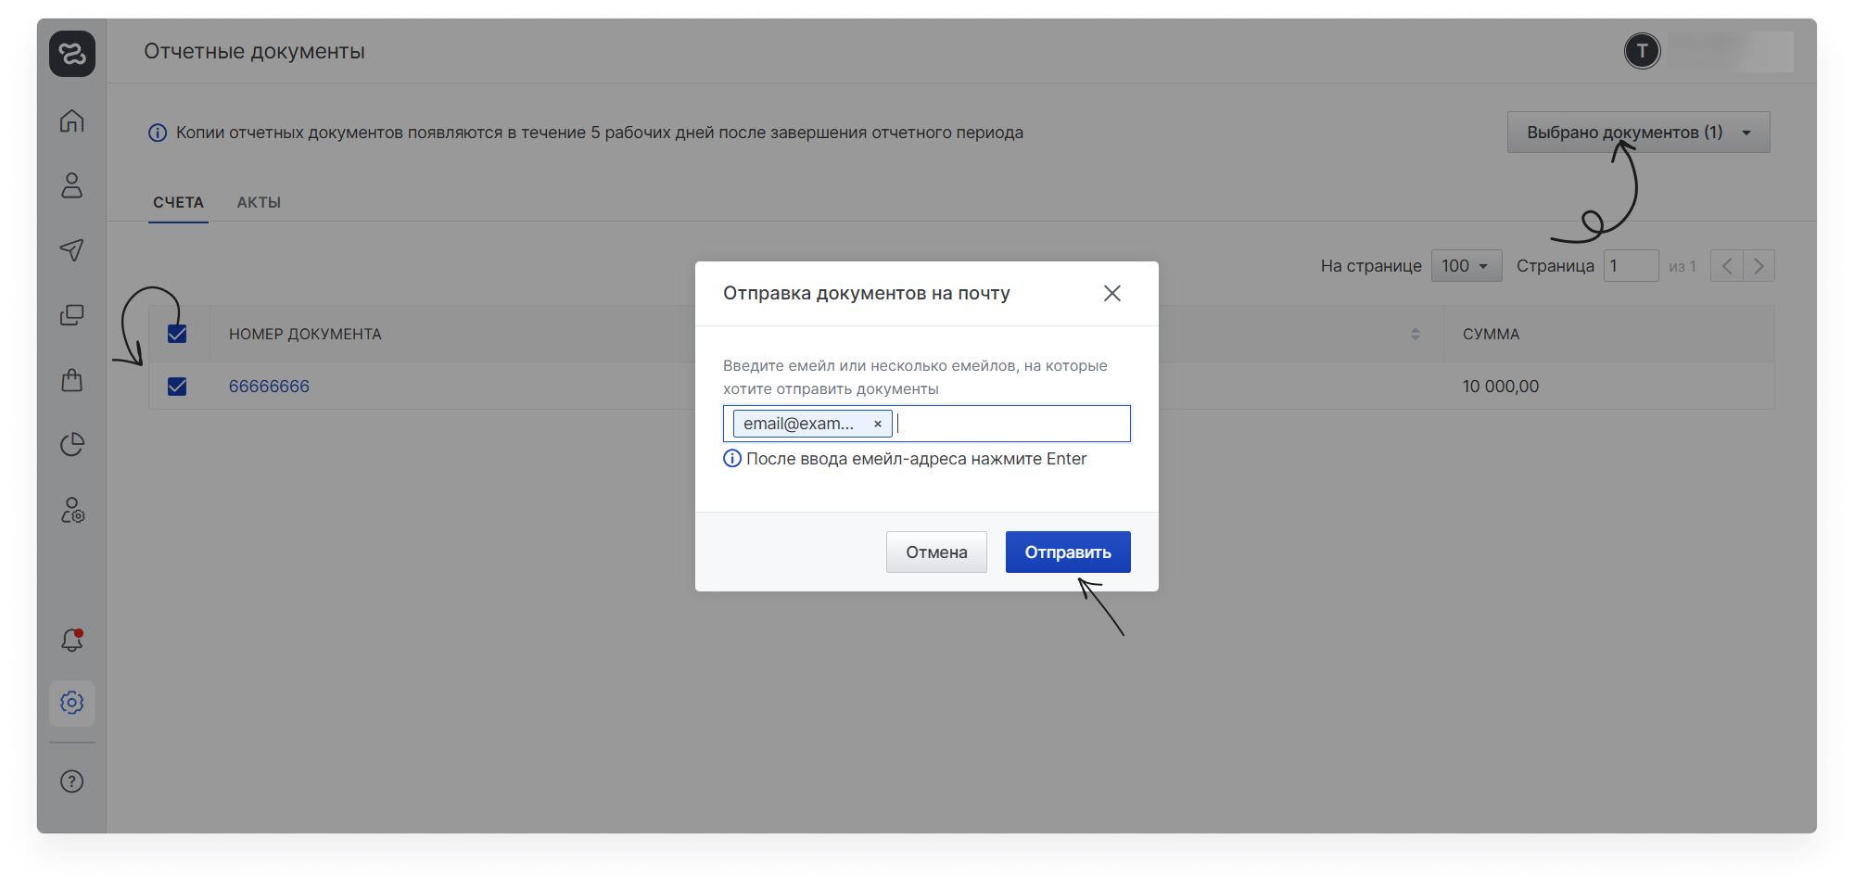Close the email sending dialog
The image size is (1854, 889).
[1112, 293]
